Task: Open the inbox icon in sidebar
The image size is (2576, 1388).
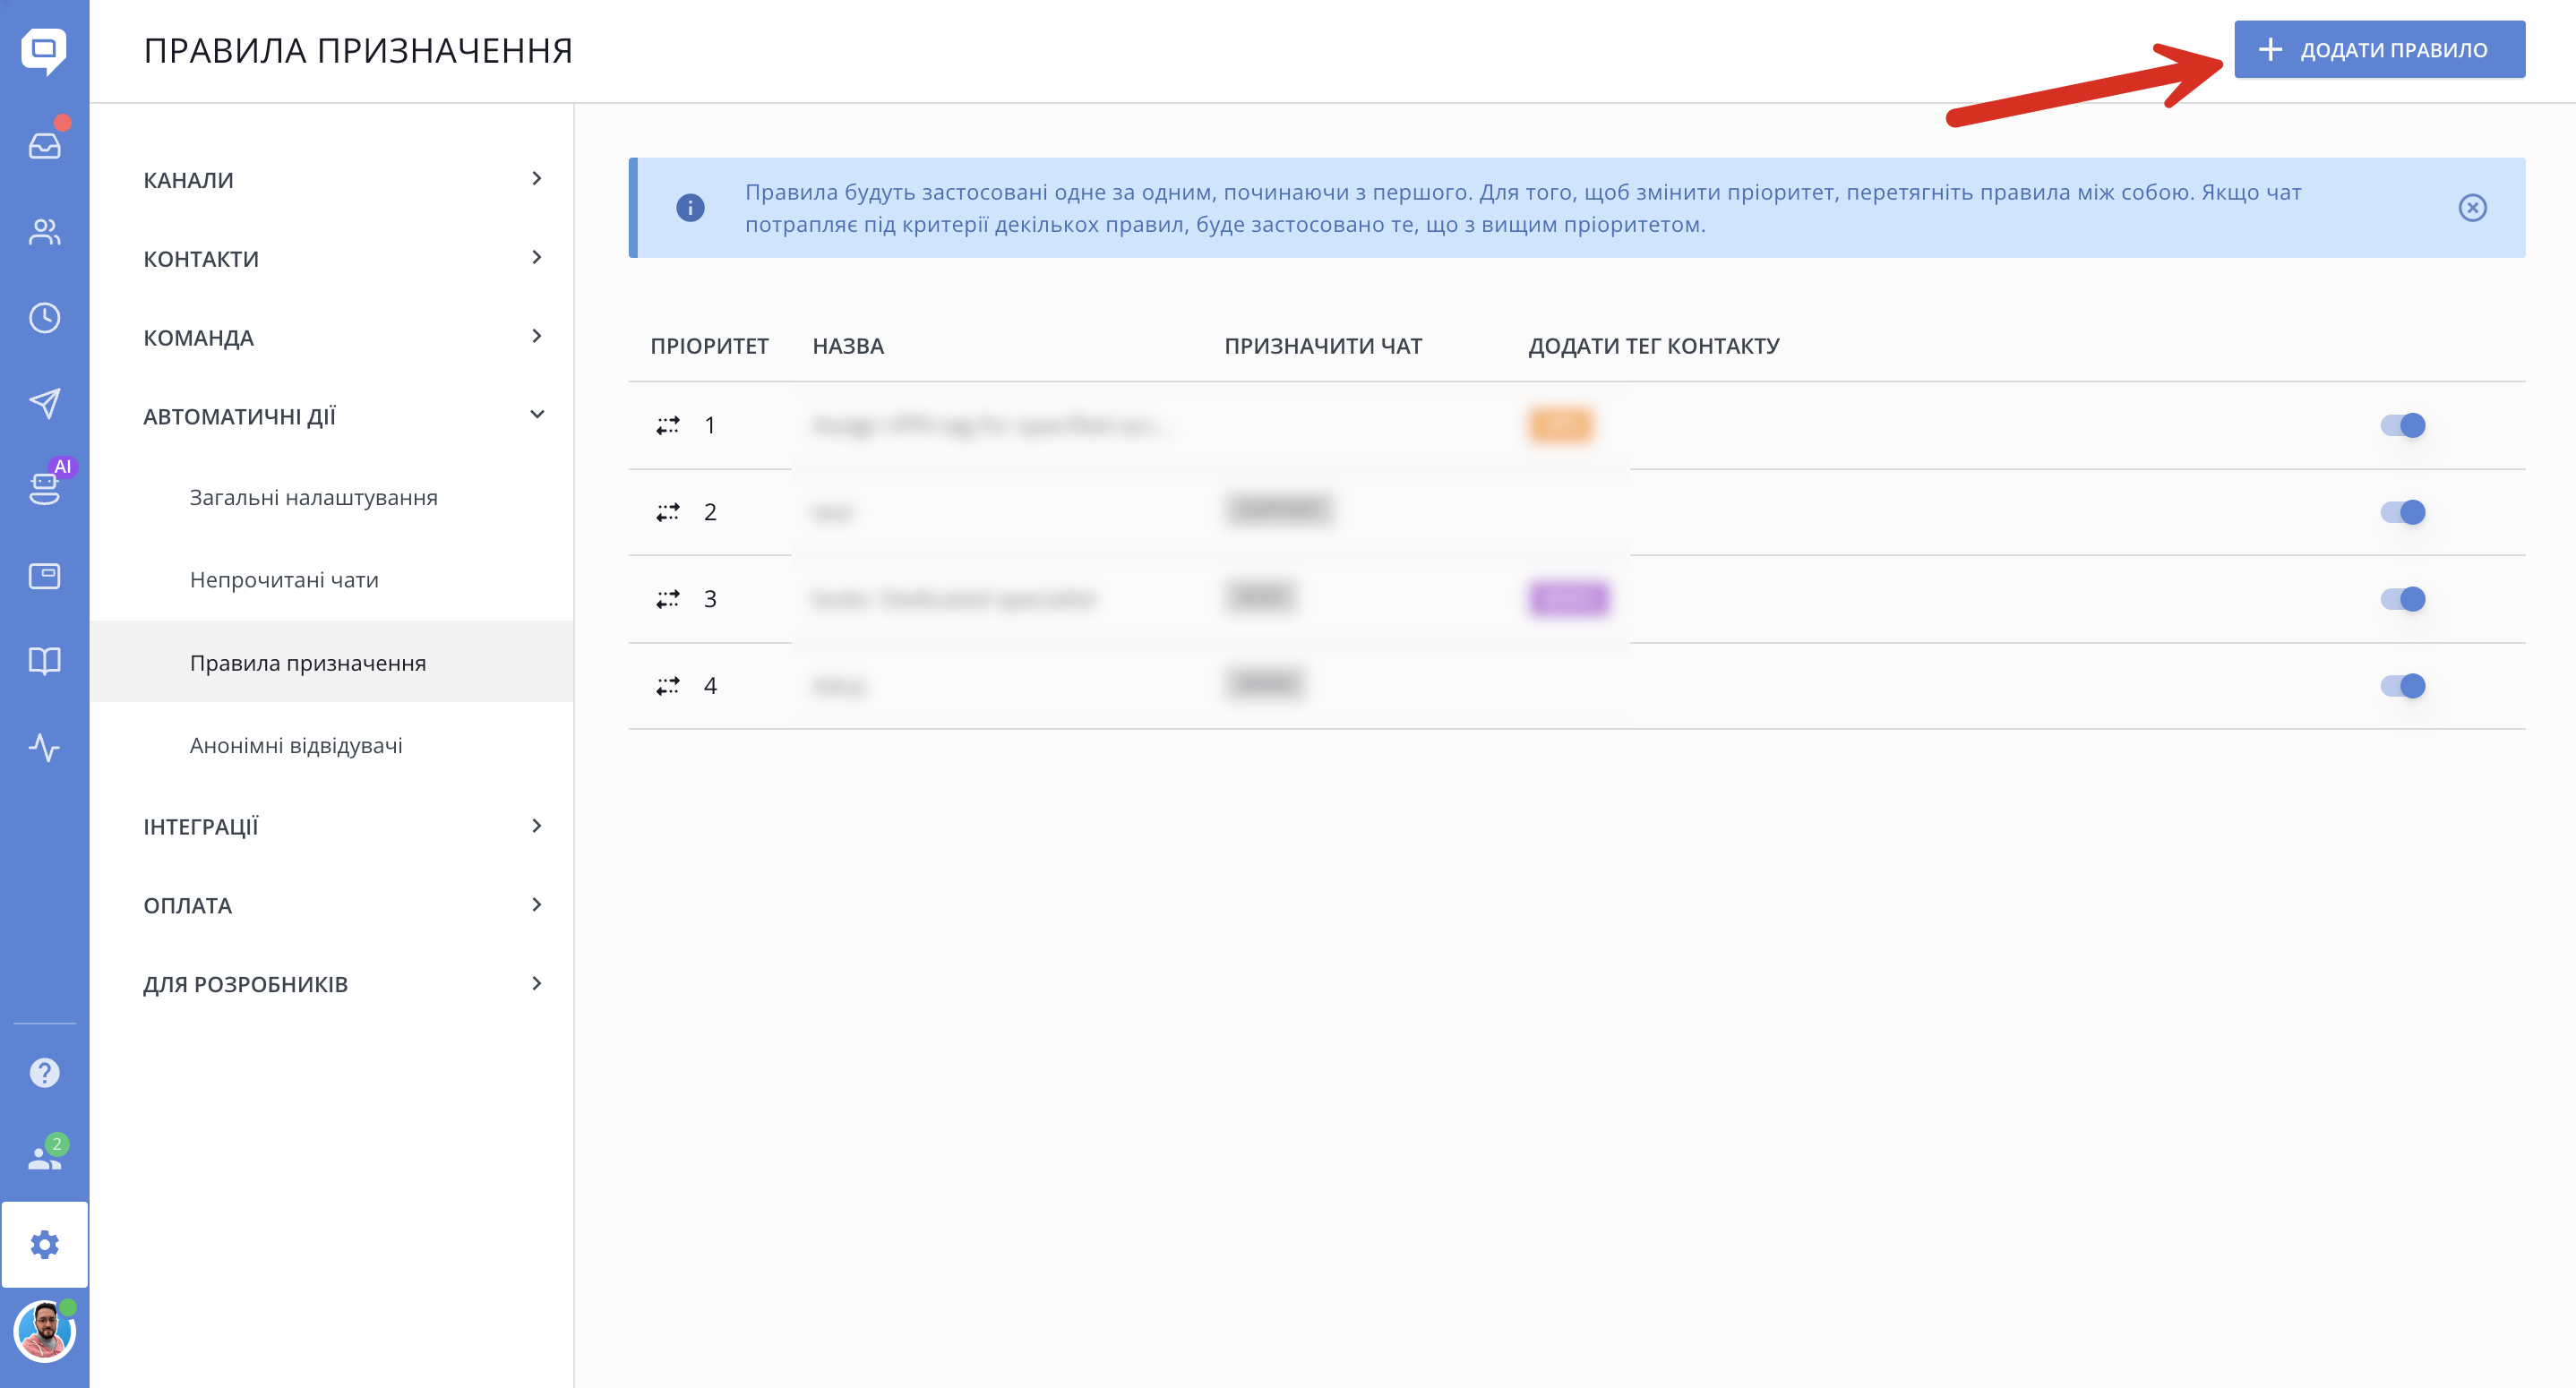Action: pyautogui.click(x=44, y=146)
